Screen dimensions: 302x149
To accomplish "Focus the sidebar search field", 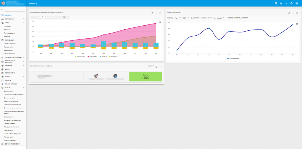I will [x=15, y=10].
